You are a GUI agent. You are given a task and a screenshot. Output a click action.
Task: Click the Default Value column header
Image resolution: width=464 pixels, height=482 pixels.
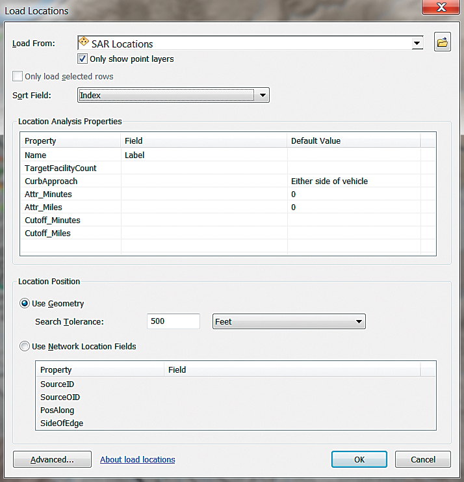point(354,141)
